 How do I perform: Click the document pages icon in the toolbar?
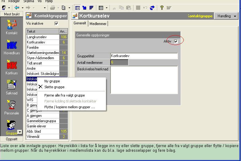click(x=63, y=7)
